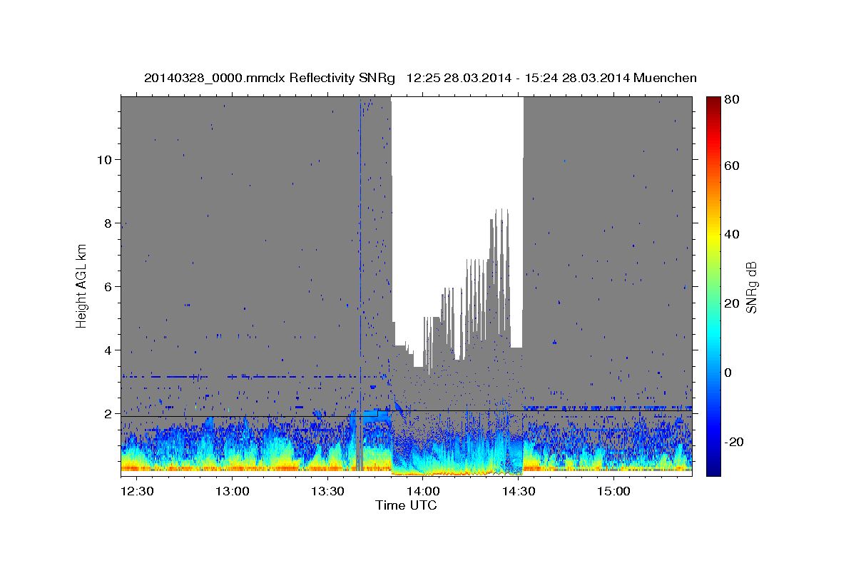Click the colorbar value 80
The width and height of the screenshot is (856, 571).
point(733,100)
